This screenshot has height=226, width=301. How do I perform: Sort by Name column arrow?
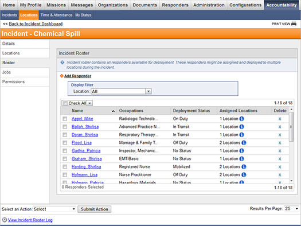113,111
